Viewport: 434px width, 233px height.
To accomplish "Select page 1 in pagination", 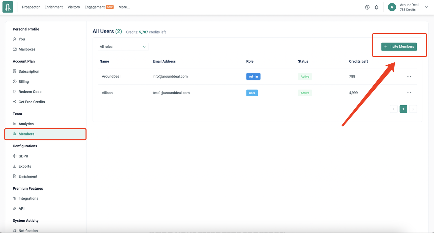I will 403,109.
